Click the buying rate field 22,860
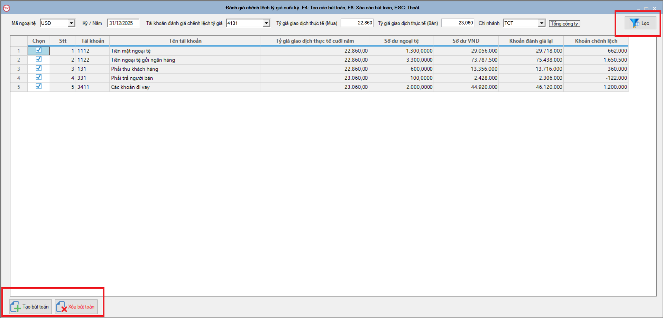 (357, 23)
